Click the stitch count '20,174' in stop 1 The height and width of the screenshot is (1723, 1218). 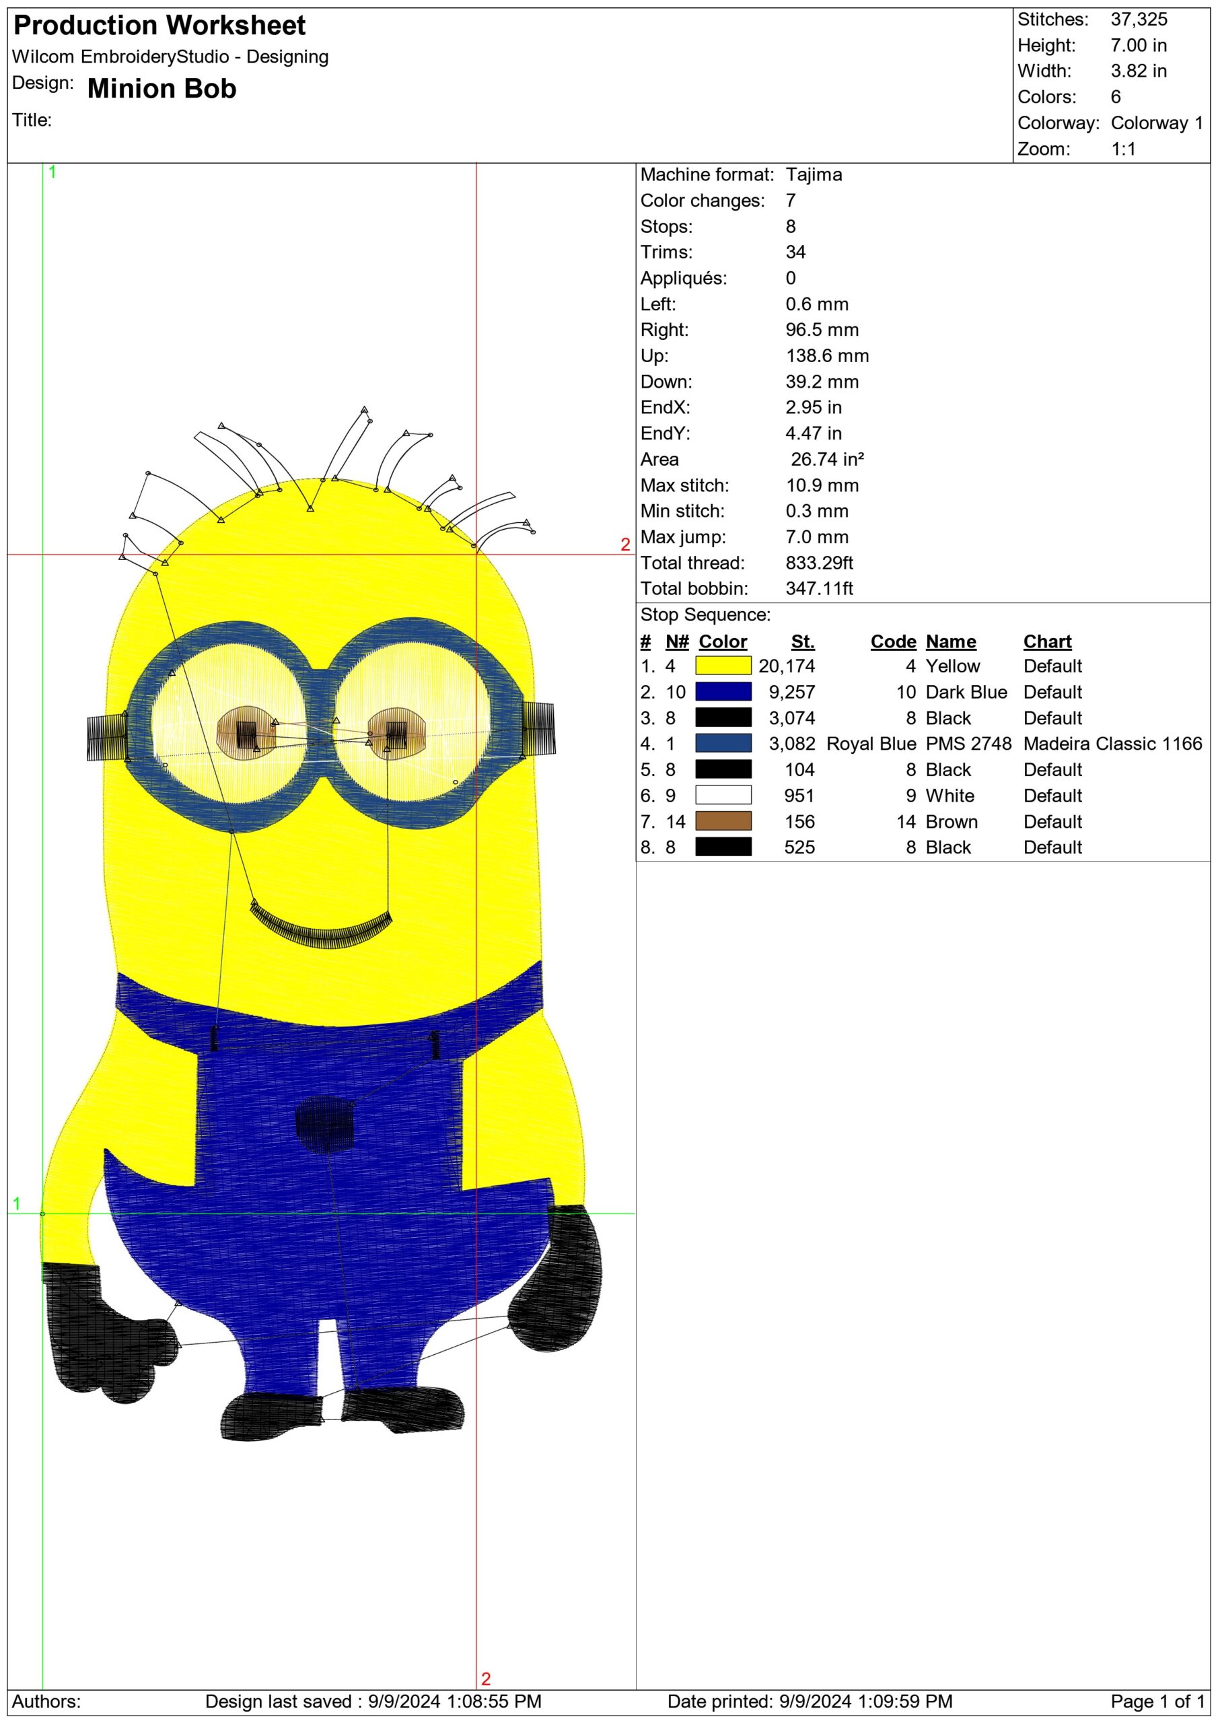click(787, 666)
